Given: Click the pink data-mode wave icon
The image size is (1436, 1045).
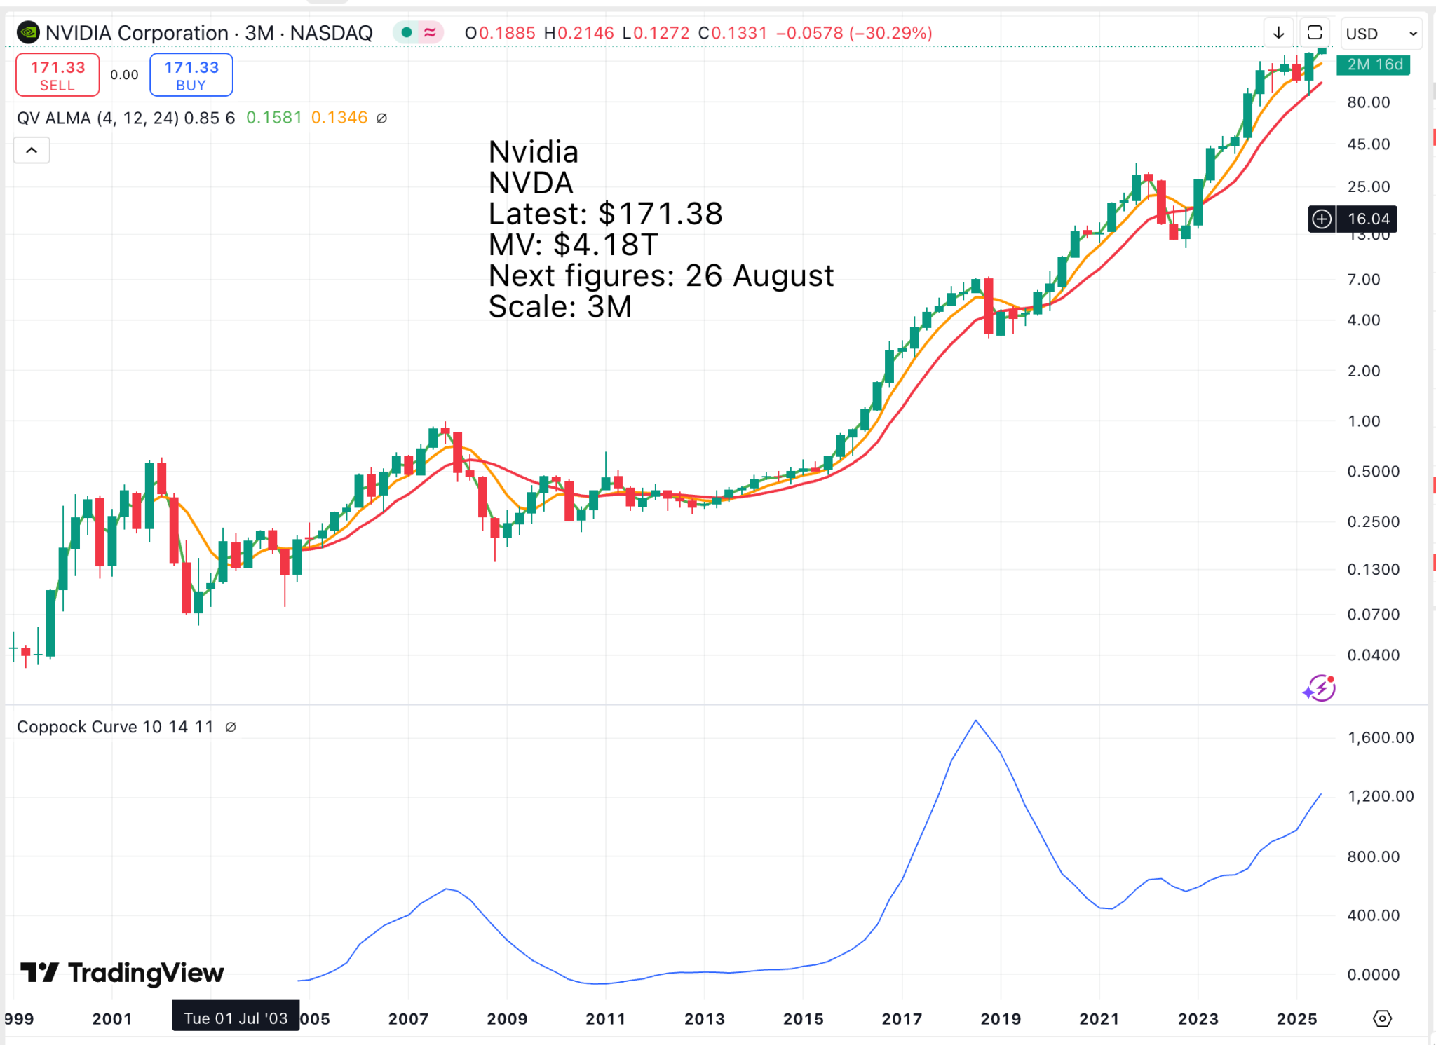Looking at the screenshot, I should click(430, 32).
